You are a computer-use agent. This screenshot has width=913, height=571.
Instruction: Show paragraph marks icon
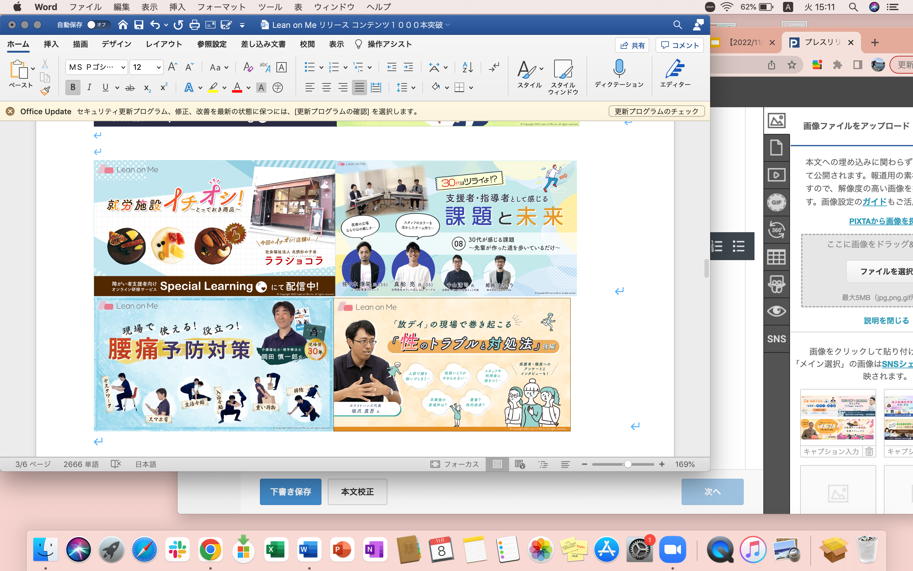[494, 67]
